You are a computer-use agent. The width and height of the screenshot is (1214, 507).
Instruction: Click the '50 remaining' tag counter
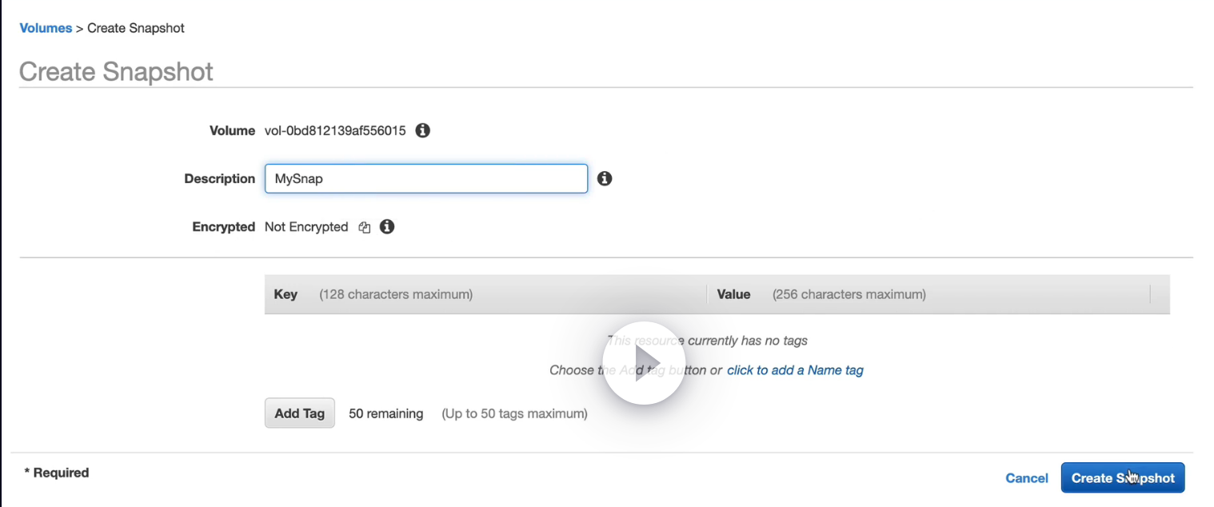coord(386,413)
